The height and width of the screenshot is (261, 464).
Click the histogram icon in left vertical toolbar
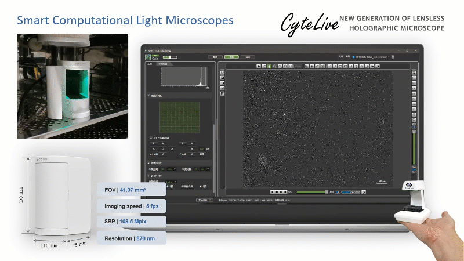click(223, 89)
